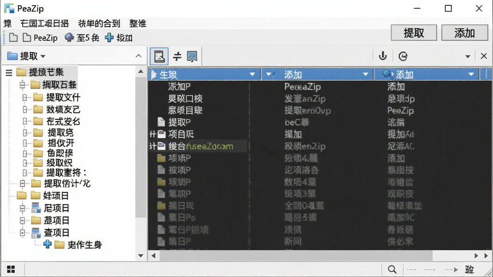Close the file panel with the X icon
The image size is (493, 277).
pyautogui.click(x=483, y=56)
